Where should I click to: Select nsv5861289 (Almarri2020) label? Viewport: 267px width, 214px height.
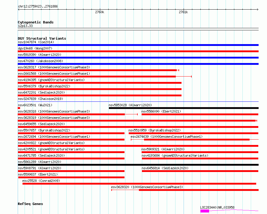40,162
